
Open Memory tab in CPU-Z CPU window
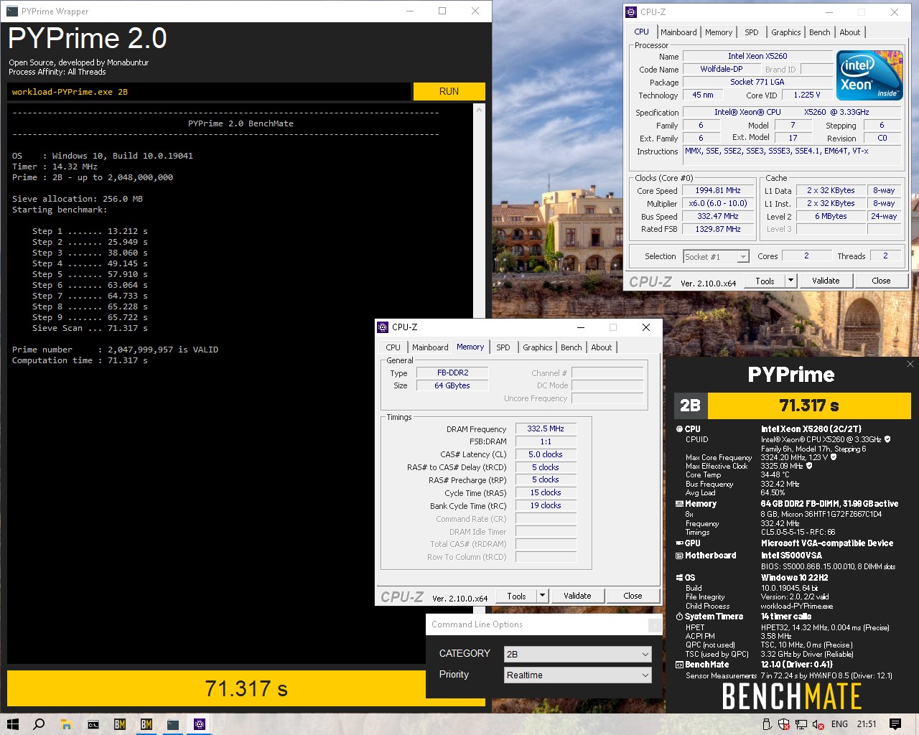click(x=719, y=32)
